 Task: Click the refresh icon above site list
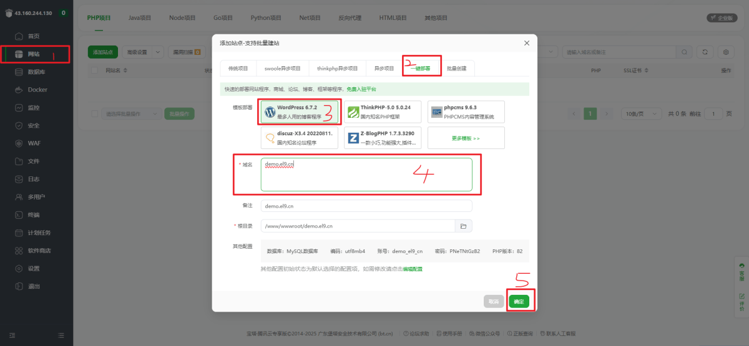(705, 52)
